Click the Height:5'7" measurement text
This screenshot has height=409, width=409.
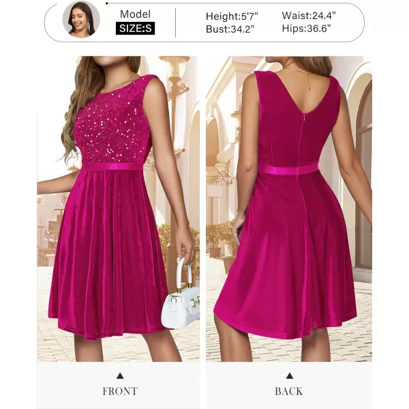click(232, 16)
